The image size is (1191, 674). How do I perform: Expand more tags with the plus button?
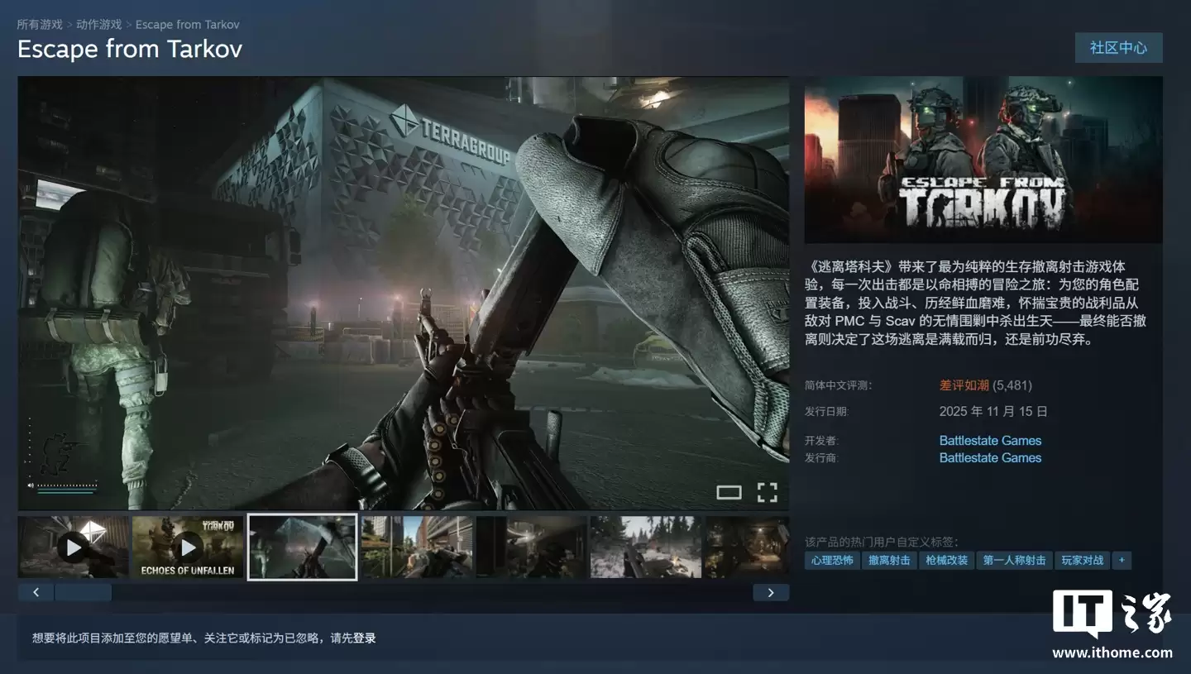click(1122, 561)
